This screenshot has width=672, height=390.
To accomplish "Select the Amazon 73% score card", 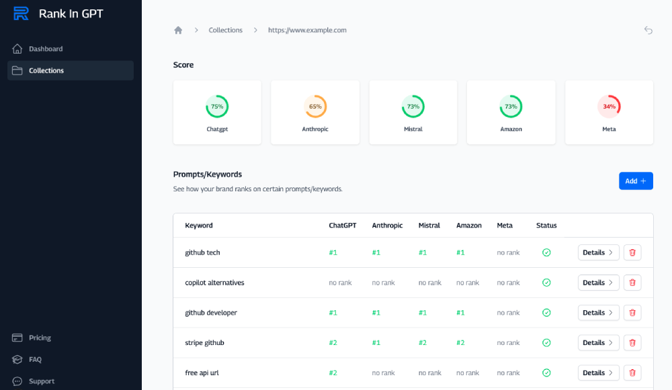I will [x=511, y=112].
